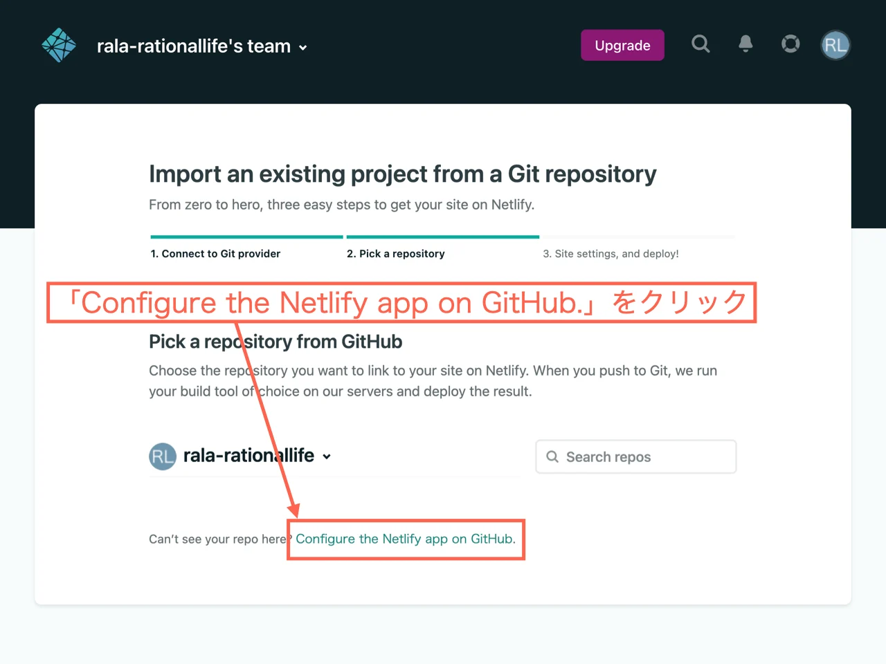Click the 'Import an existing project' title
The image size is (886, 664).
click(x=402, y=174)
